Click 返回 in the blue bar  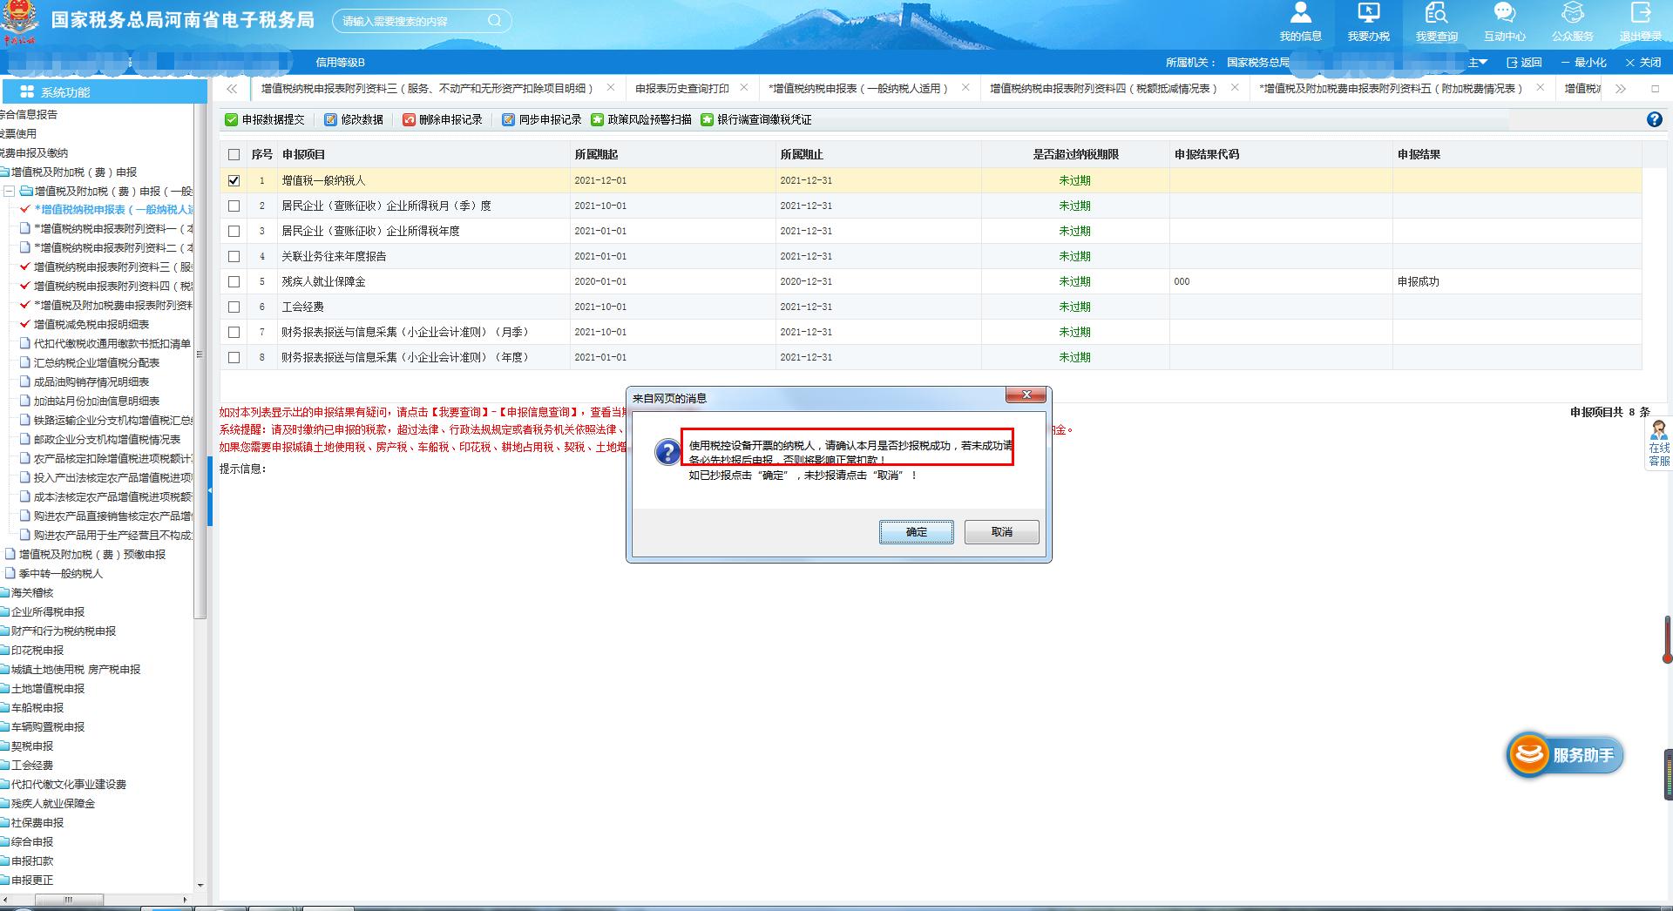pyautogui.click(x=1525, y=63)
